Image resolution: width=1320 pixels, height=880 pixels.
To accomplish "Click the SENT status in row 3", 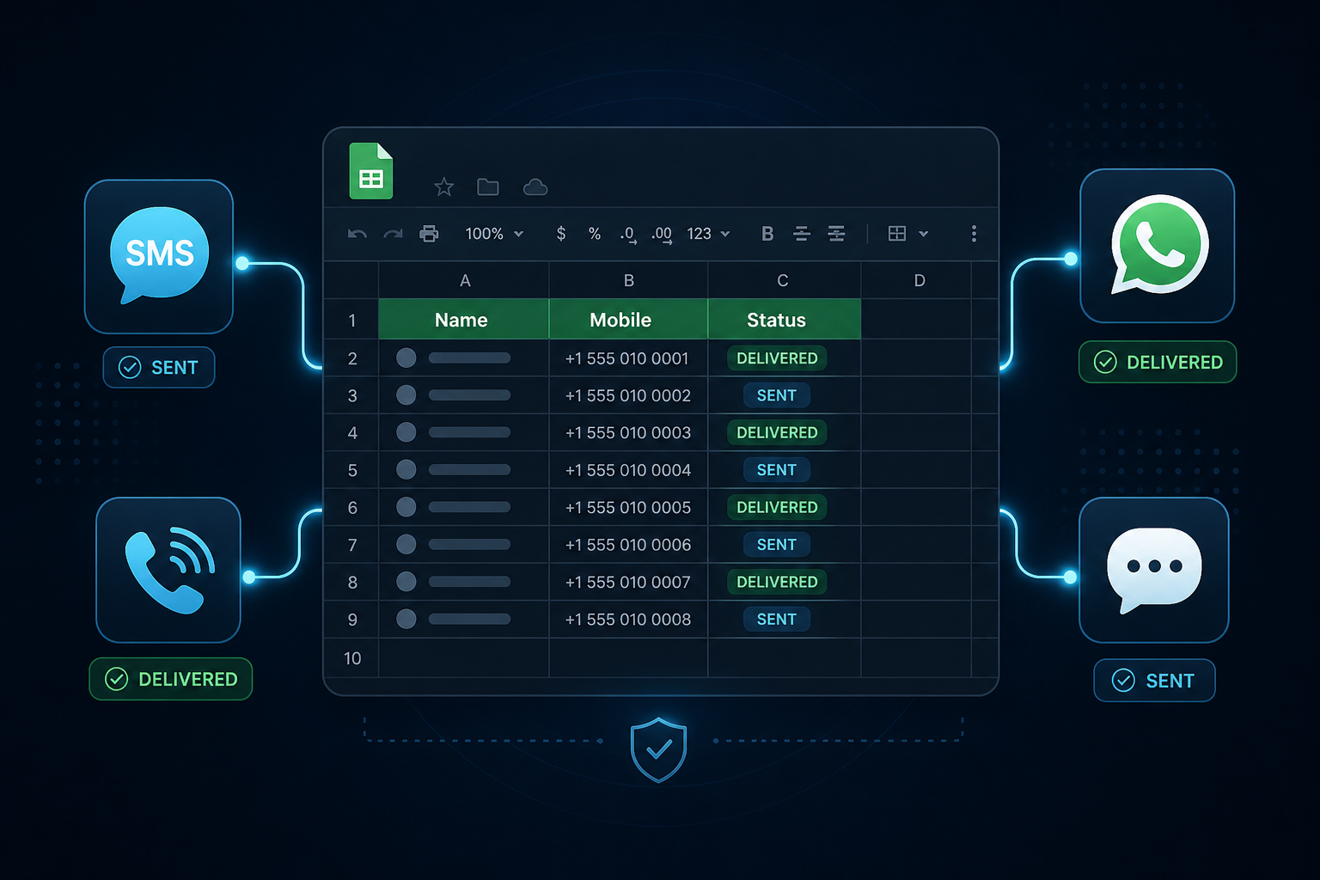I will (x=777, y=395).
